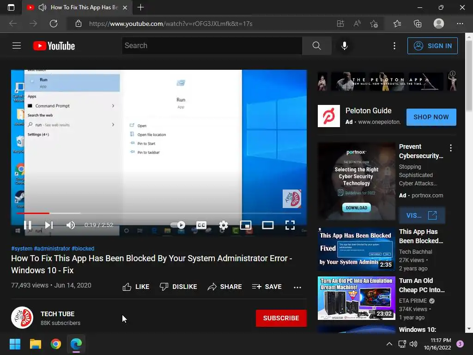
Task: Launch Chrome from taskbar
Action: tap(56, 344)
